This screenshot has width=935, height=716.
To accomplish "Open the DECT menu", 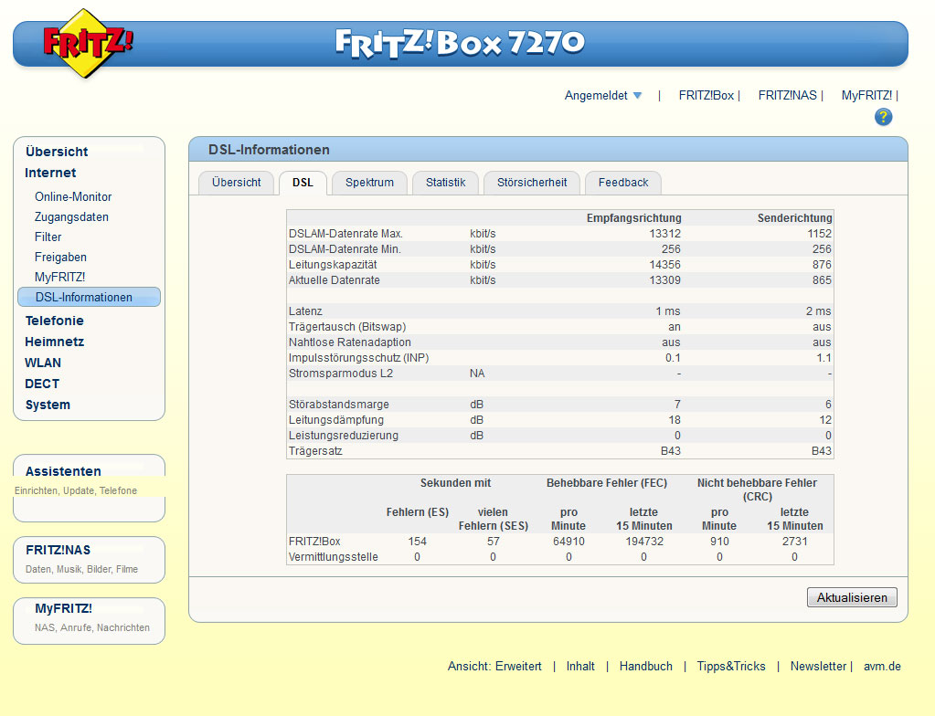I will [42, 384].
